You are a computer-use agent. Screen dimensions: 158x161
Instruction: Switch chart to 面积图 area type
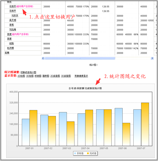(x=45, y=76)
